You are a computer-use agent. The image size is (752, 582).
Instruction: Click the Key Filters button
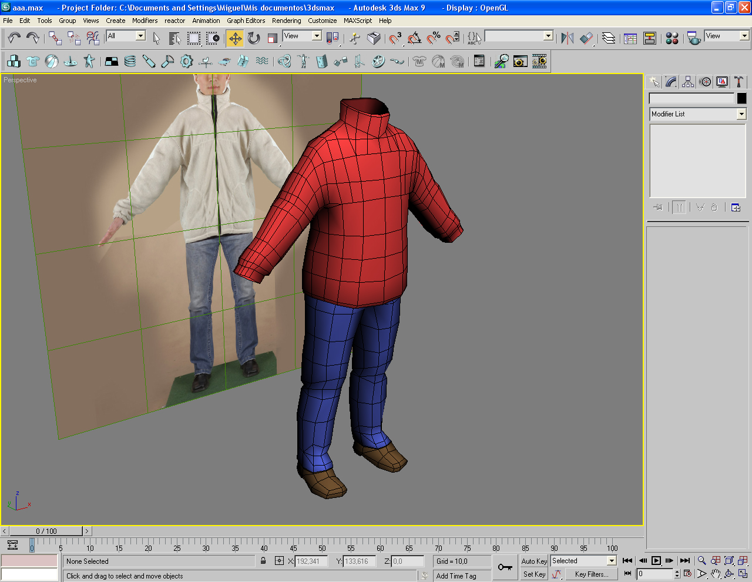tap(591, 574)
